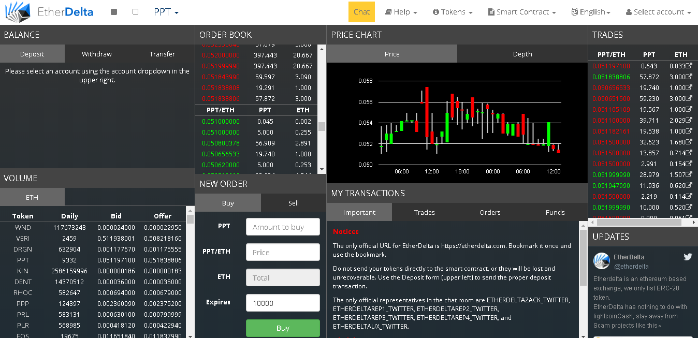The height and width of the screenshot is (338, 698).
Task: Select buy order at 0.050800378
Action: tap(257, 143)
